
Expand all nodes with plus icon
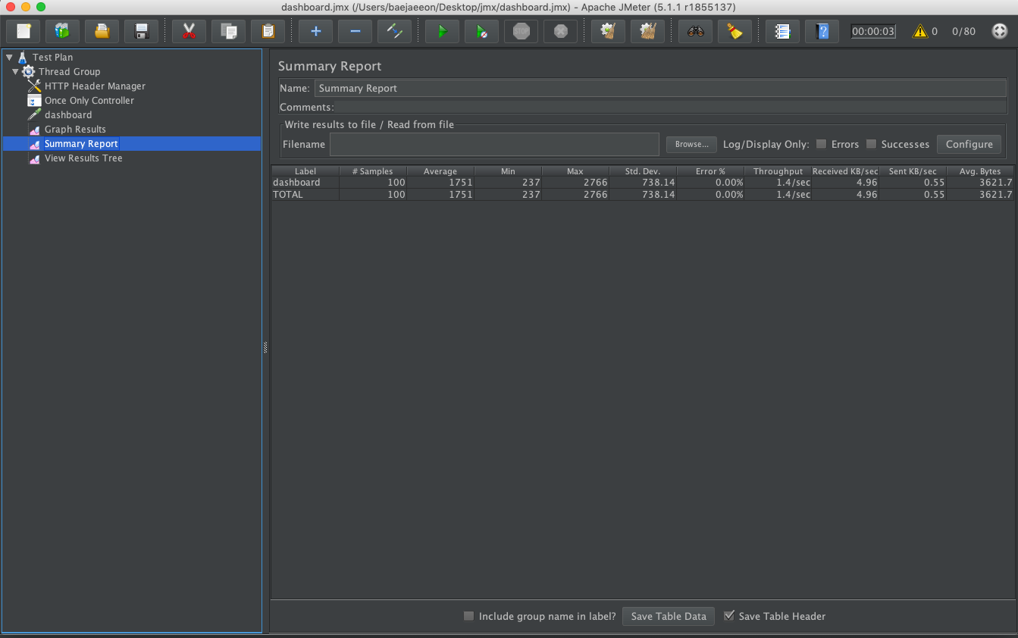click(x=315, y=31)
